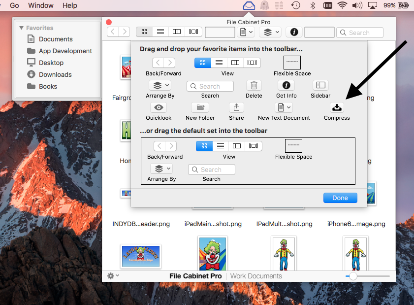
Task: Click the Bluetooth menu bar icon
Action: point(313,5)
